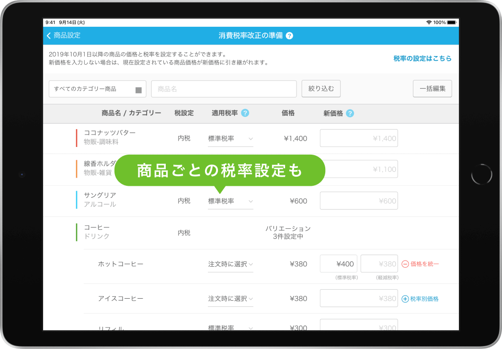The width and height of the screenshot is (502, 349).
Task: Open the 税率の設定はこちら link
Action: tap(422, 58)
